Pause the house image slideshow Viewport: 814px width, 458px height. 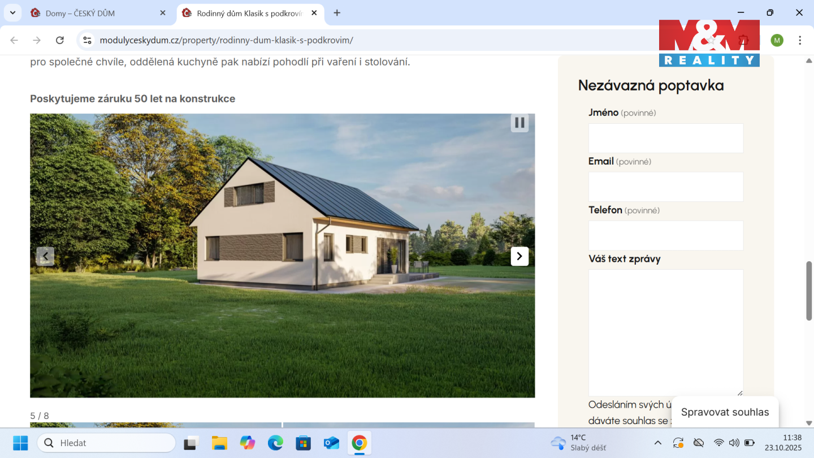pyautogui.click(x=519, y=123)
